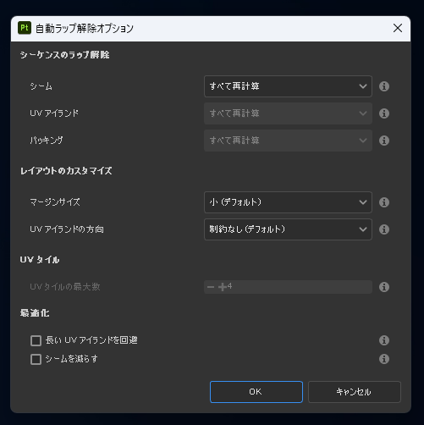Click the レイアウトのカスタマイズ heading
The width and height of the screenshot is (424, 425).
[x=66, y=171]
